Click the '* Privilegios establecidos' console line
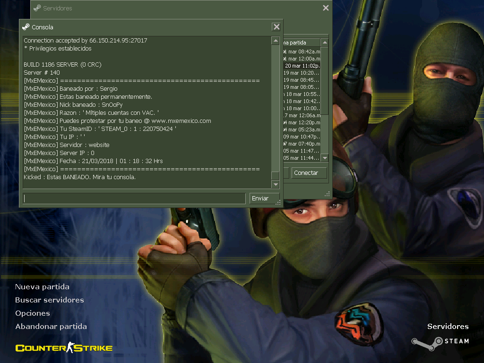Viewport: 484px width, 363px height. click(58, 49)
